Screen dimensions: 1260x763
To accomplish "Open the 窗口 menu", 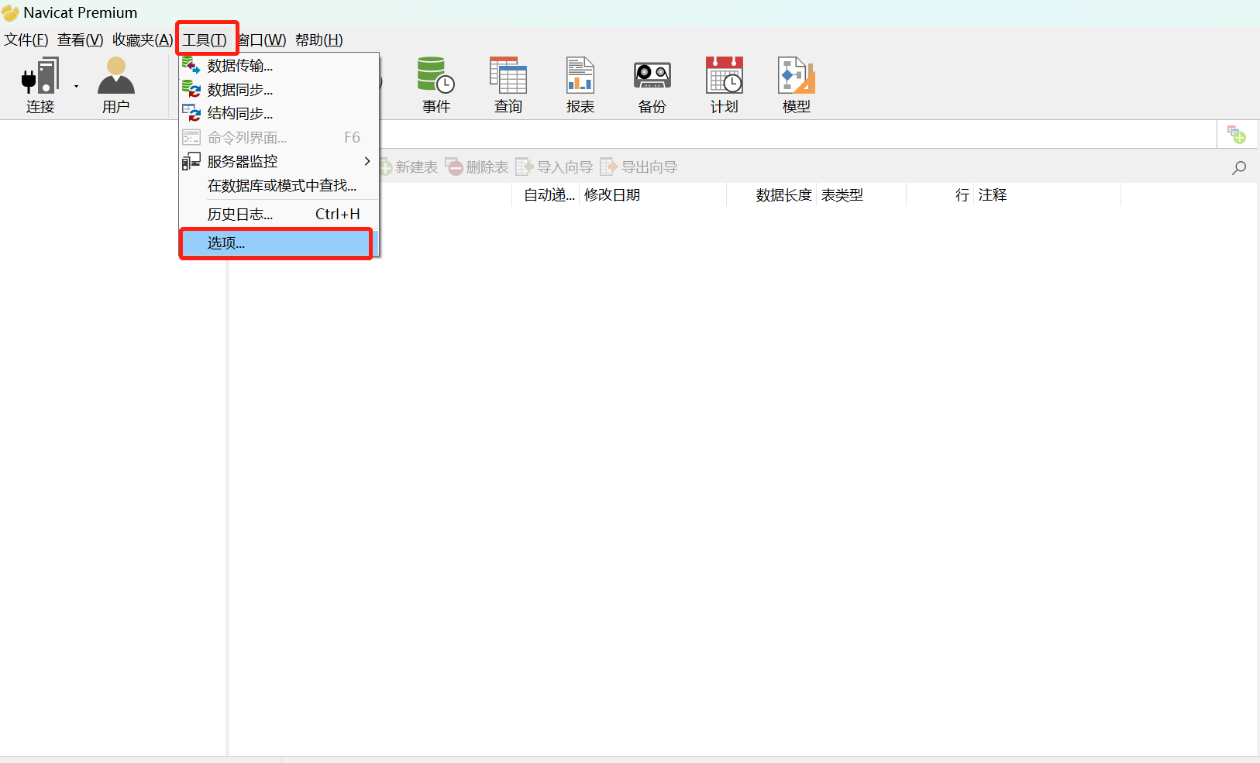I will [261, 40].
